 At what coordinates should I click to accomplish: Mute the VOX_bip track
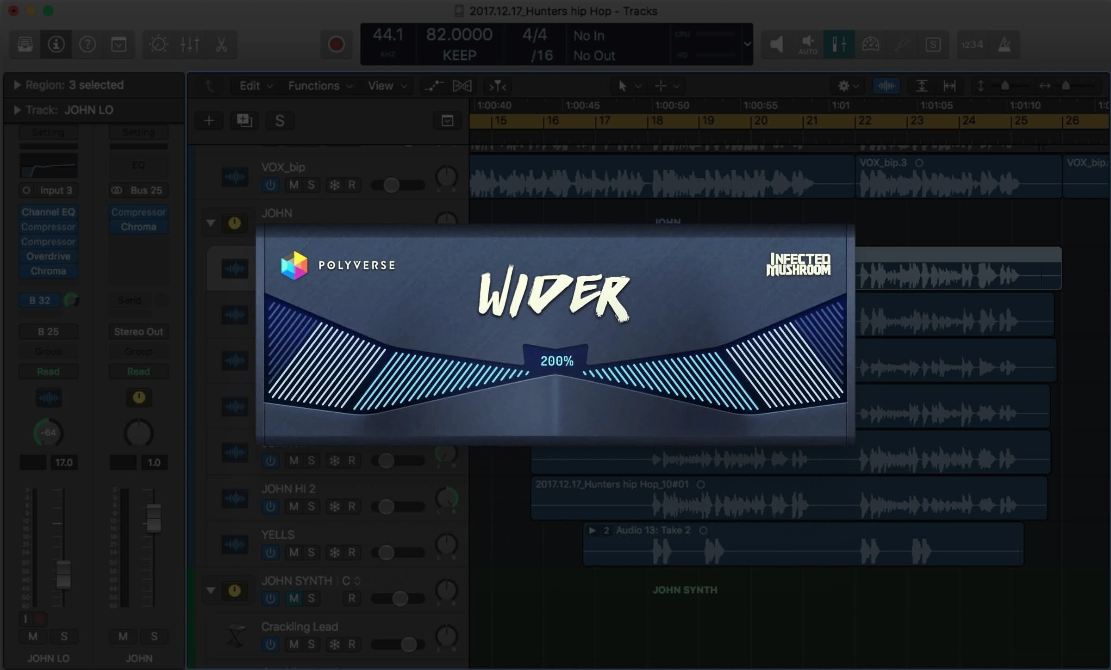[293, 185]
